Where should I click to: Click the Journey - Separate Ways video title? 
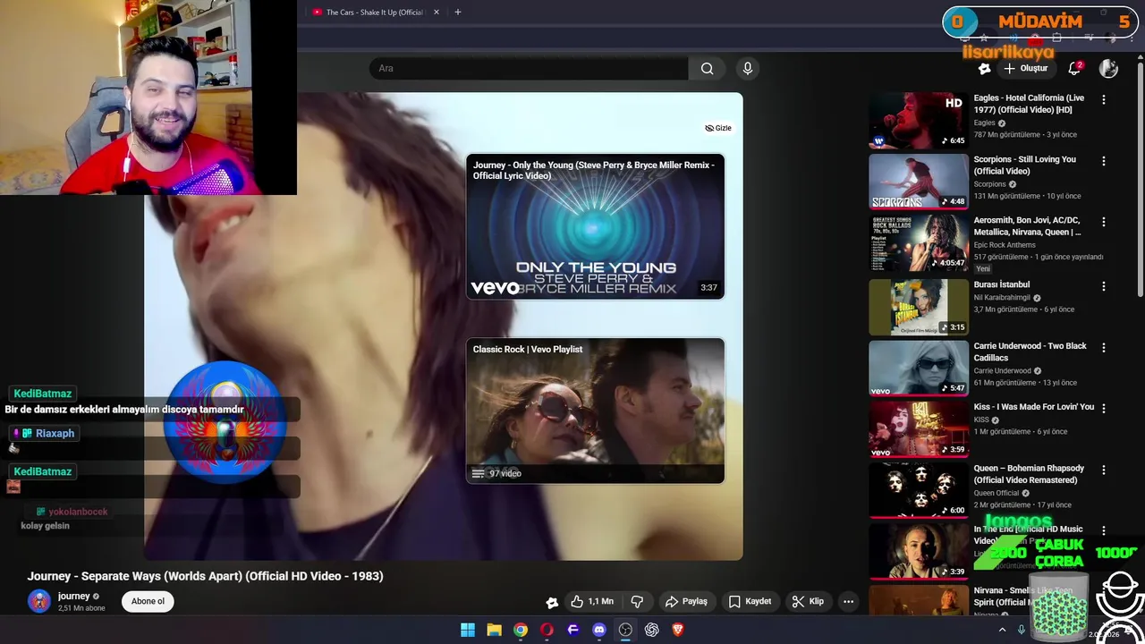tap(205, 576)
